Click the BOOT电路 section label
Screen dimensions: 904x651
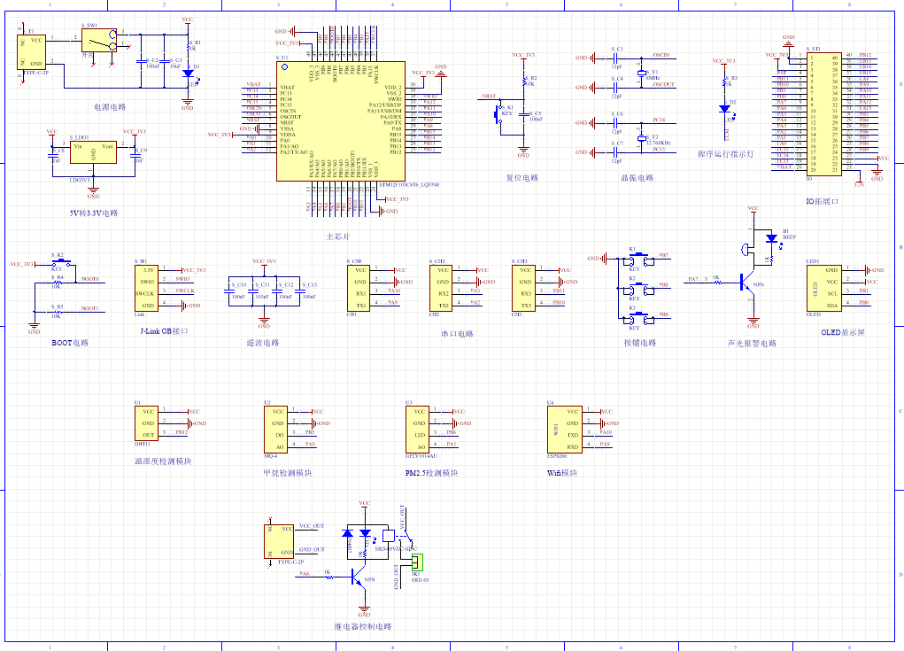pyautogui.click(x=70, y=343)
